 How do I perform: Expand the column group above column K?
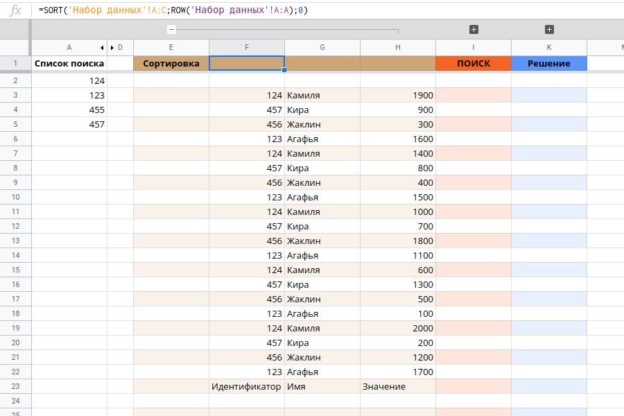tap(549, 30)
